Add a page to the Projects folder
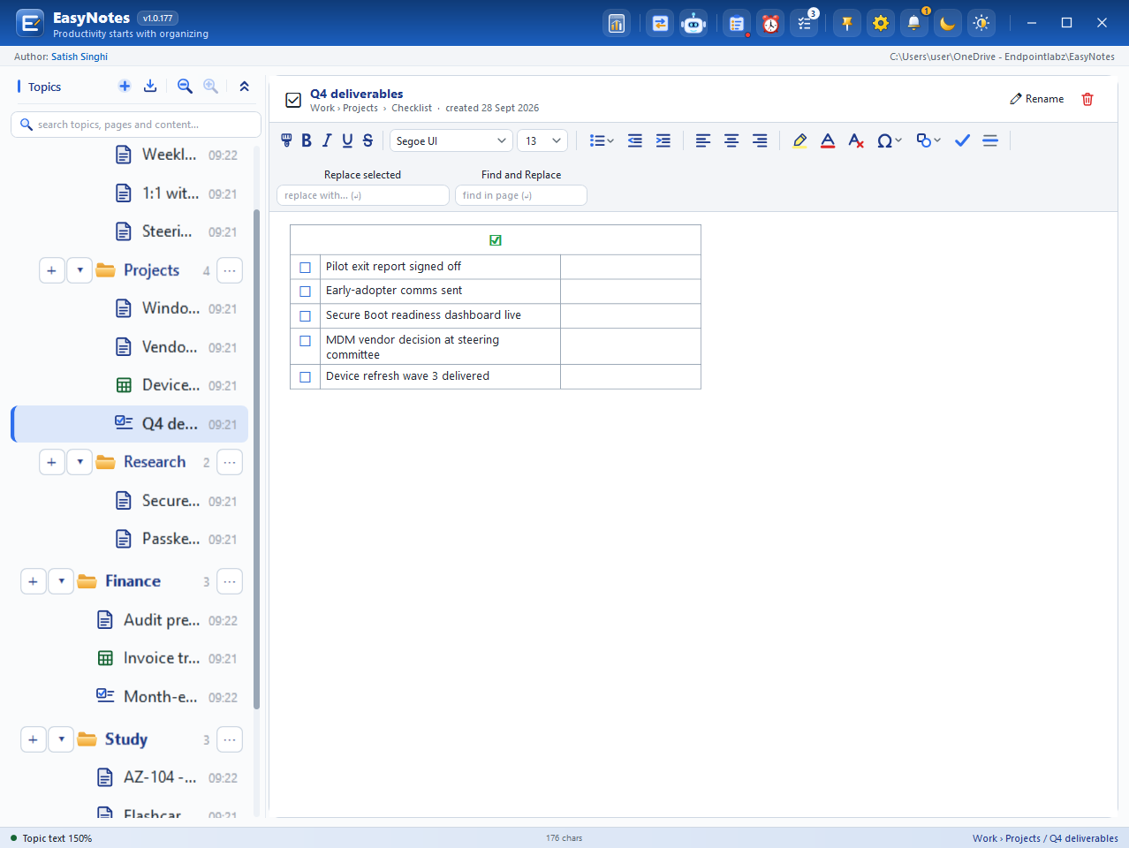 [51, 270]
